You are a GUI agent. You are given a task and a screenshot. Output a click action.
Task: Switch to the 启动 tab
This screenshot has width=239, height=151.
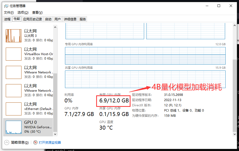tap(48, 19)
